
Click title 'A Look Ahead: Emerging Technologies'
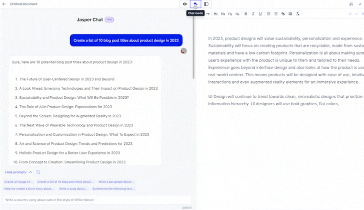[x=88, y=89]
